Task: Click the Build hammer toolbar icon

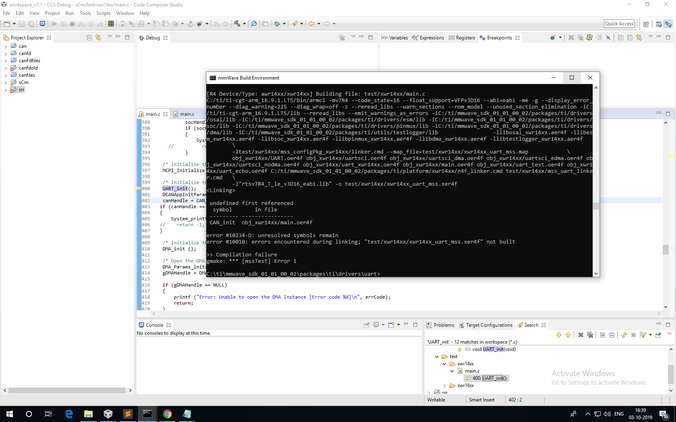Action: tap(237, 24)
